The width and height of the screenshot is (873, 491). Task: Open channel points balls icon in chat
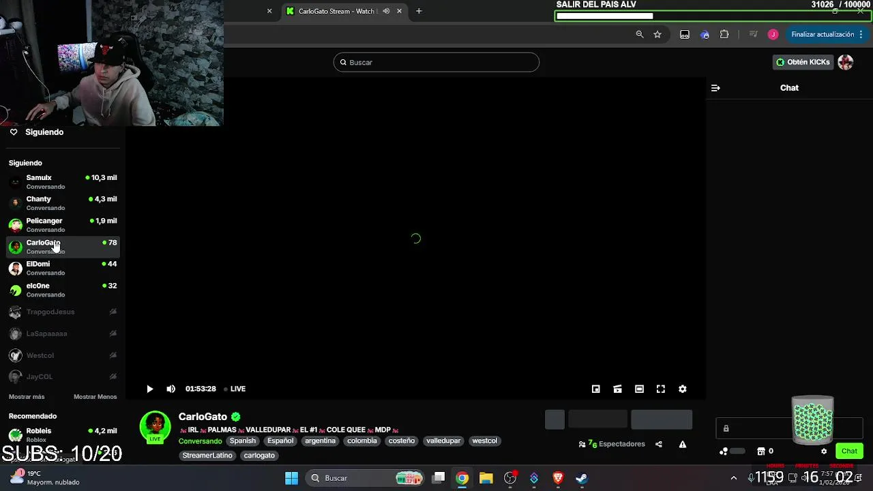click(x=724, y=451)
